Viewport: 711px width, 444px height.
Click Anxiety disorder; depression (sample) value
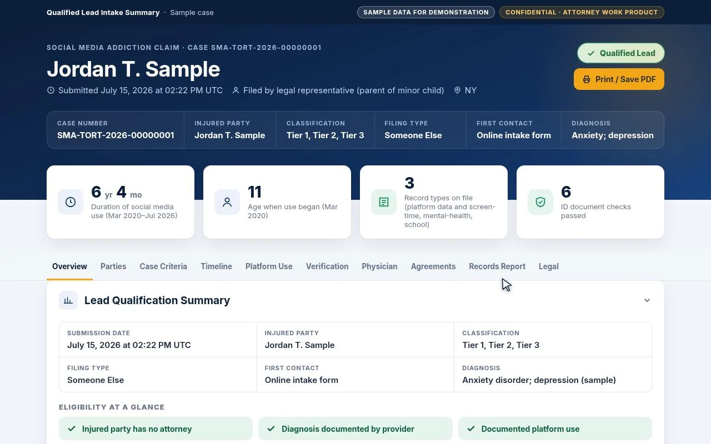539,380
